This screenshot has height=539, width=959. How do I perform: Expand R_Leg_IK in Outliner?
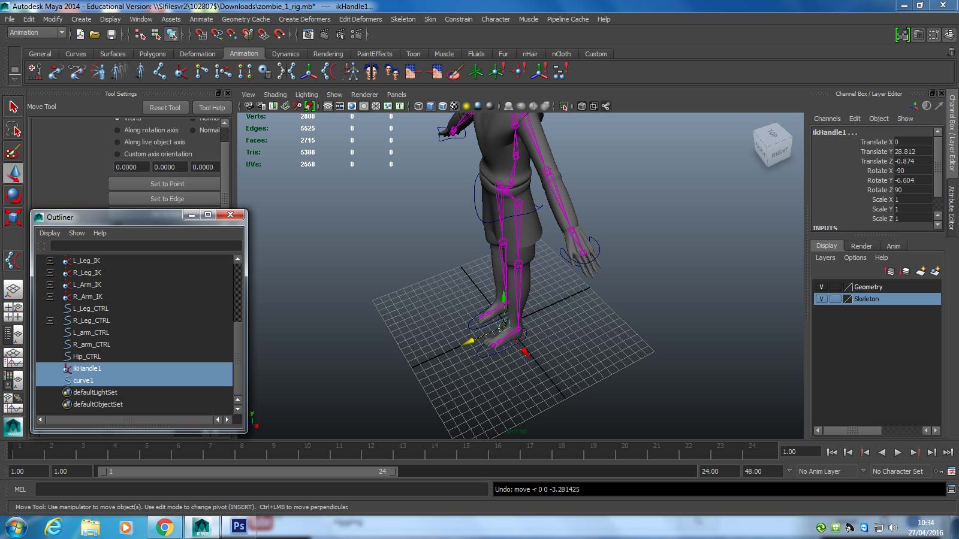pos(50,272)
